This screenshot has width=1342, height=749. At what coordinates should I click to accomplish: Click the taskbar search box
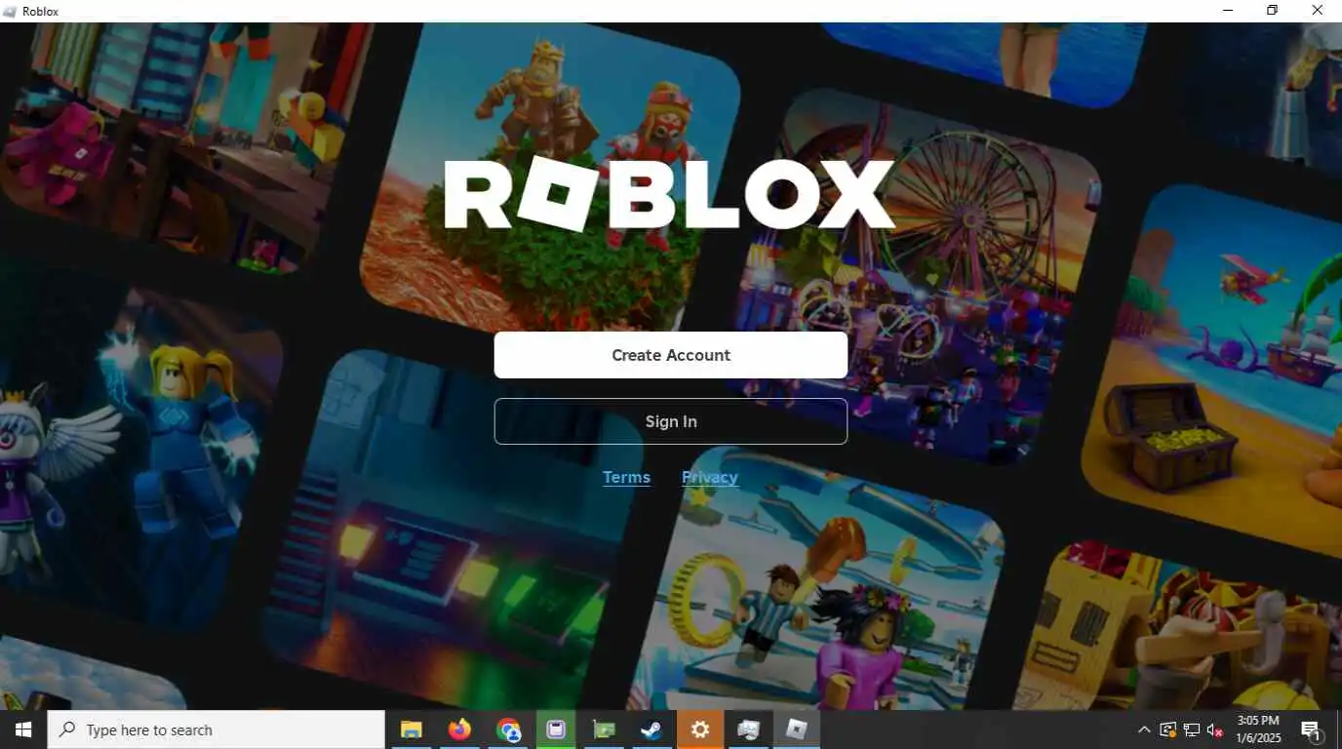click(216, 729)
